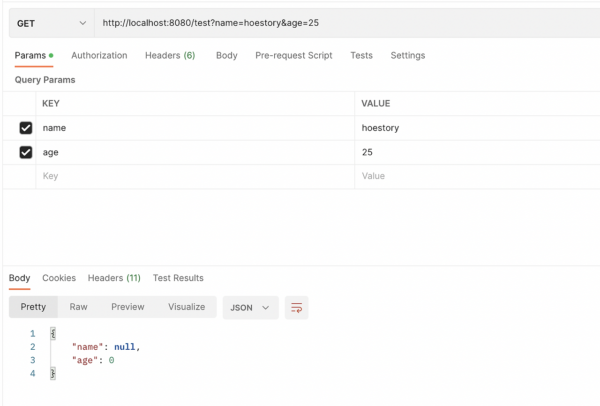The image size is (600, 406).
Task: Switch to the Test Results tab
Action: (x=178, y=278)
